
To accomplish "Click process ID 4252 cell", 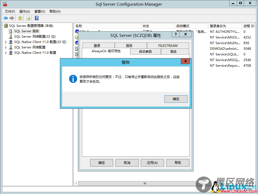I will click(247, 37).
